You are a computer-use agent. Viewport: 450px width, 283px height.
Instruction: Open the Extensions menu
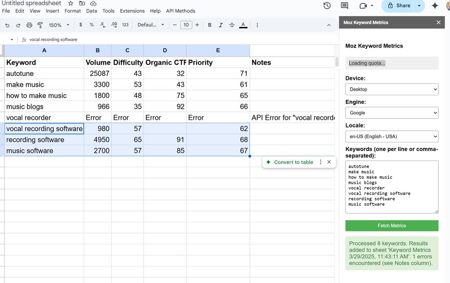pyautogui.click(x=132, y=11)
